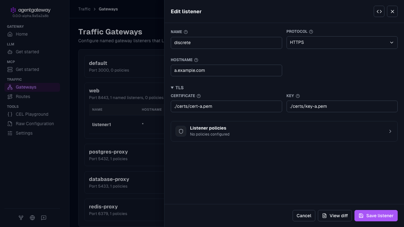
Task: Click the LLM robot icon
Action: click(10, 52)
